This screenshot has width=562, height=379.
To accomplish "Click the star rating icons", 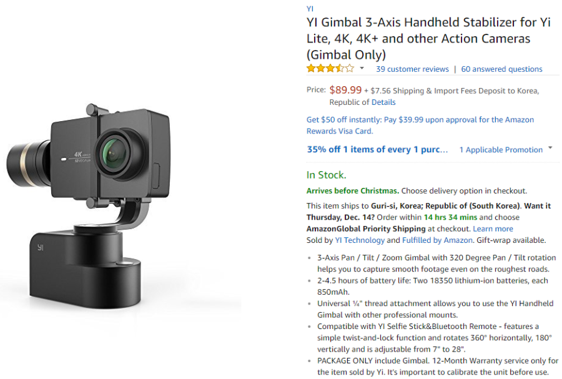I will point(330,69).
